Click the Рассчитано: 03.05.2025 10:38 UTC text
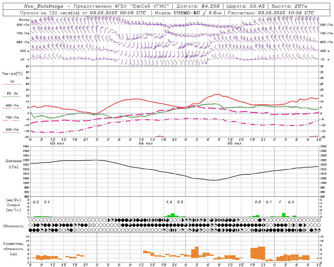Image resolution: width=334 pixels, height=267 pixels. click(271, 13)
